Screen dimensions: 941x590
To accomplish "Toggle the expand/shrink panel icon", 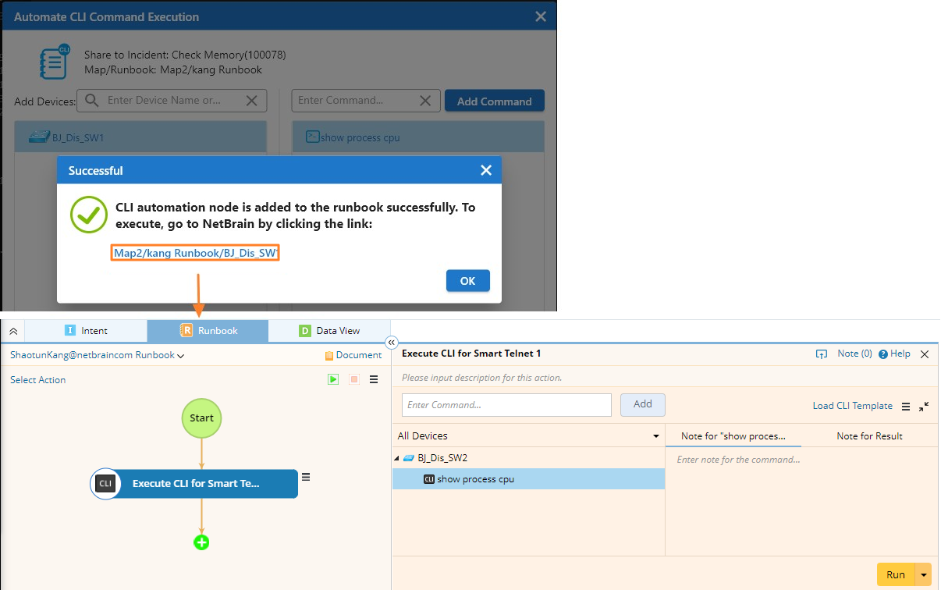I will 924,407.
